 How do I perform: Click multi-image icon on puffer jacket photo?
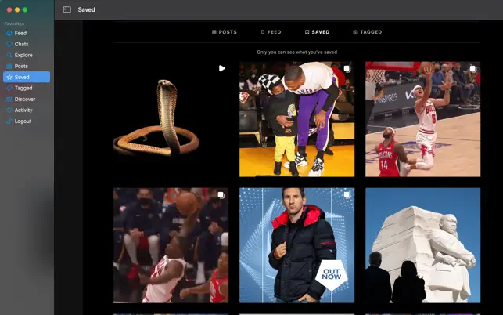(x=347, y=195)
